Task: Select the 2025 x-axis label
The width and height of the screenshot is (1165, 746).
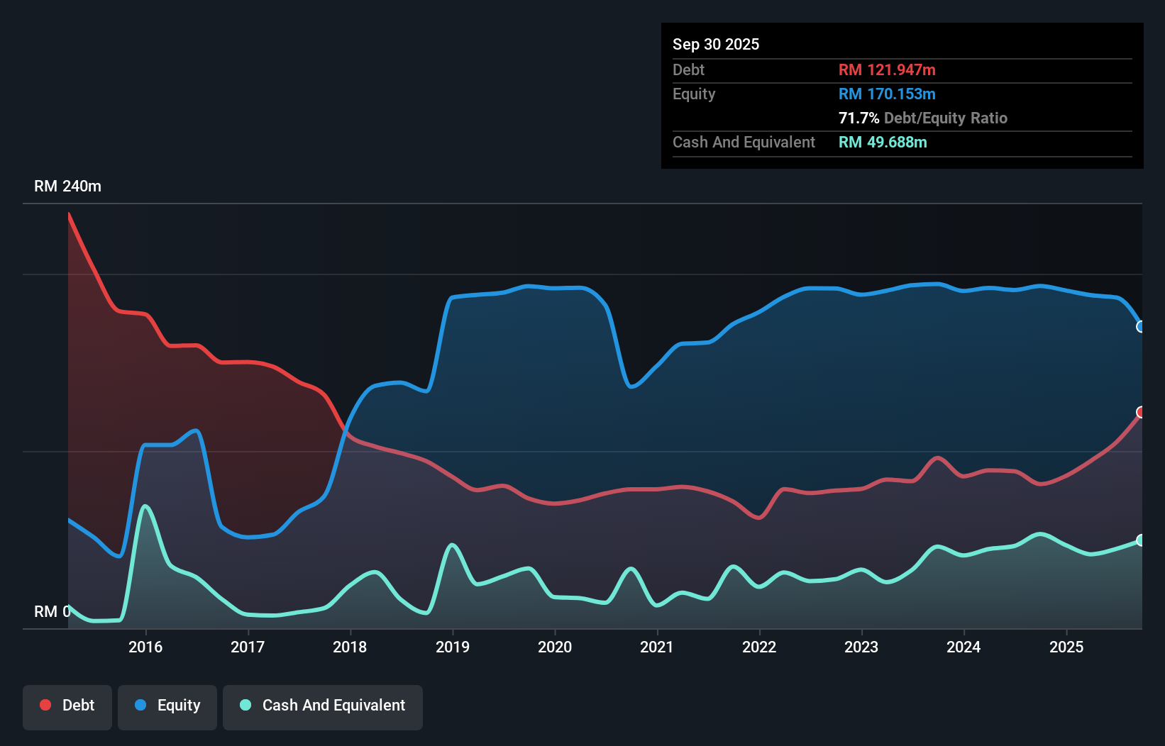Action: pos(1066,647)
